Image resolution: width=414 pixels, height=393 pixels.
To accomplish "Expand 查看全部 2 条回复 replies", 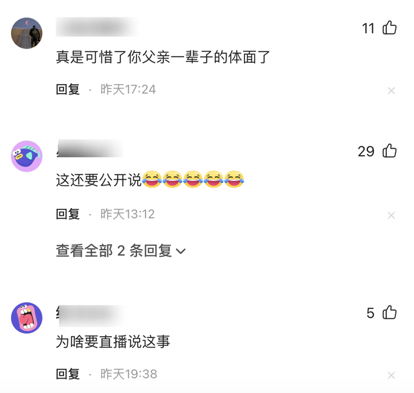I will pyautogui.click(x=121, y=251).
